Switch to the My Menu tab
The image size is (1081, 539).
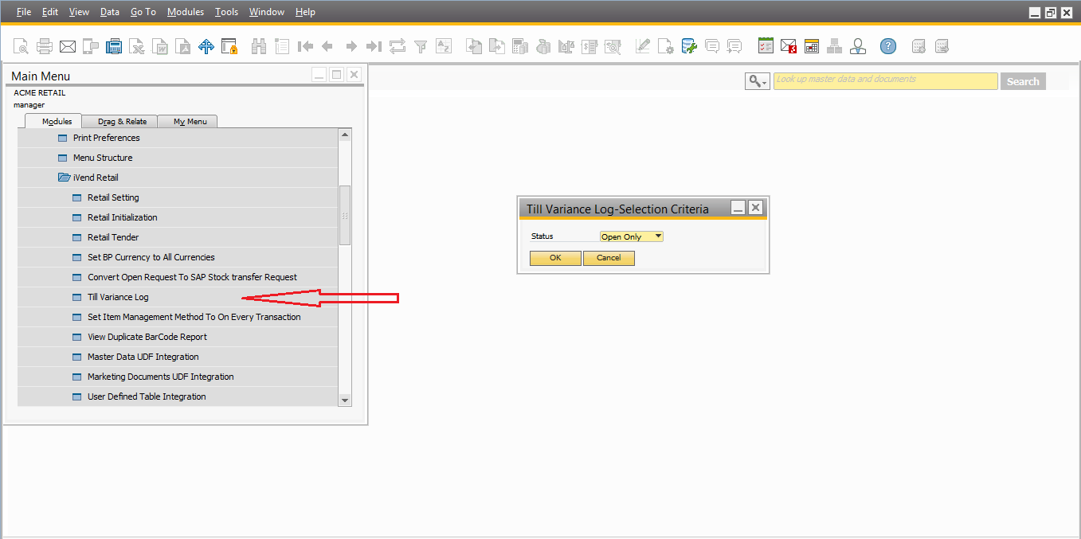[x=190, y=122]
